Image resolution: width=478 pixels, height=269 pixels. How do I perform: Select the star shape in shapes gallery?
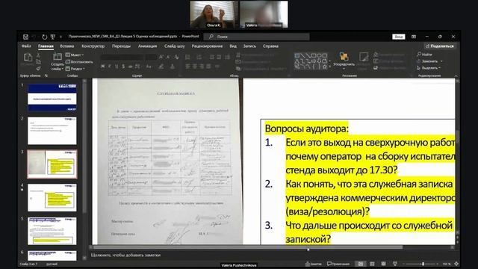coord(325,67)
